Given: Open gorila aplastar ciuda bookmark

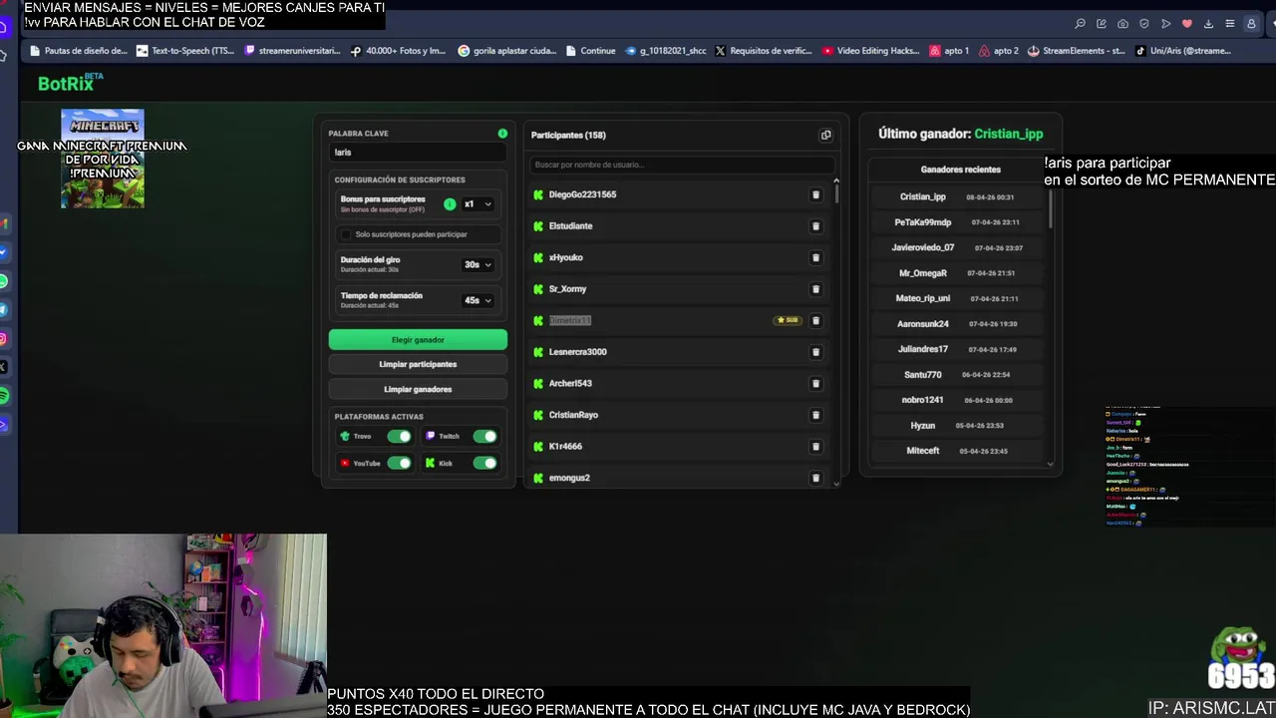Looking at the screenshot, I should click(x=506, y=51).
